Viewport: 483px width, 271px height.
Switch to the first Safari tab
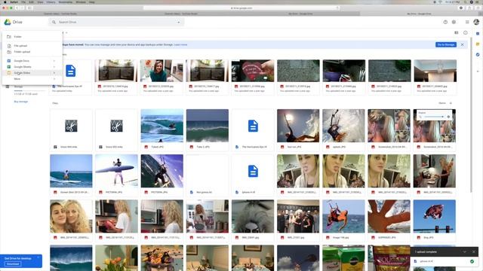(x=60, y=14)
